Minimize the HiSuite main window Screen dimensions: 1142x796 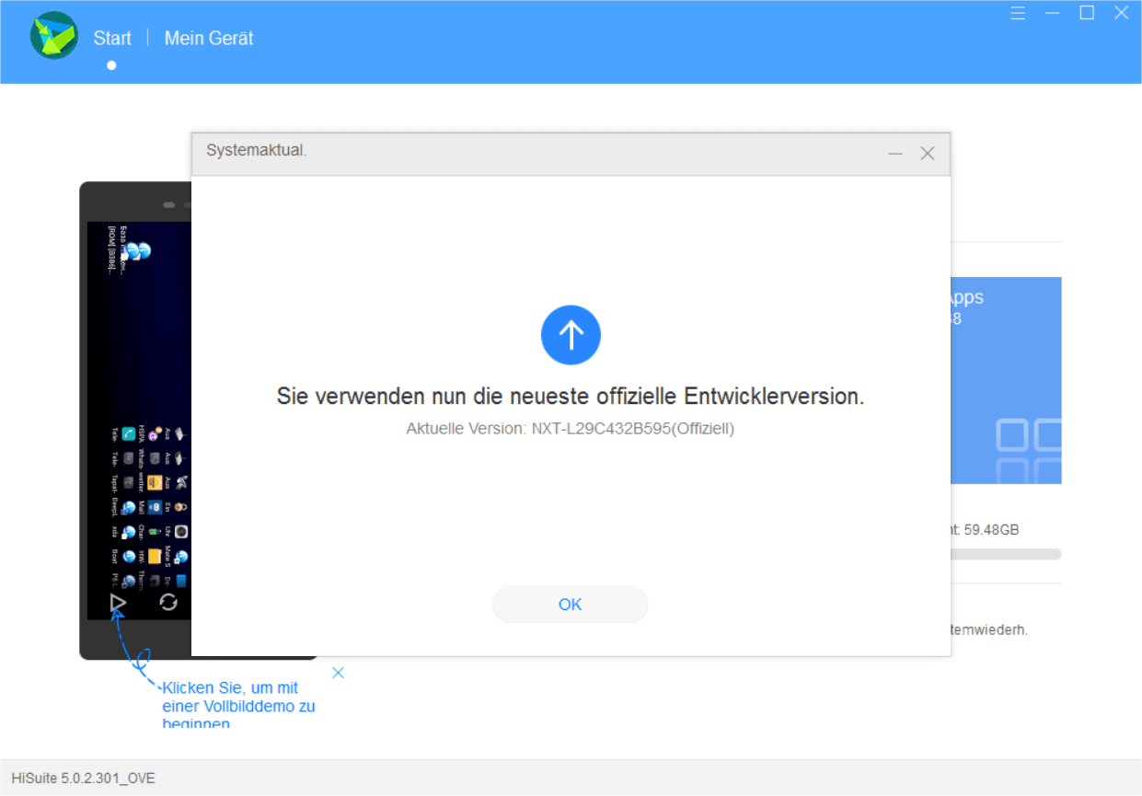coord(1052,13)
